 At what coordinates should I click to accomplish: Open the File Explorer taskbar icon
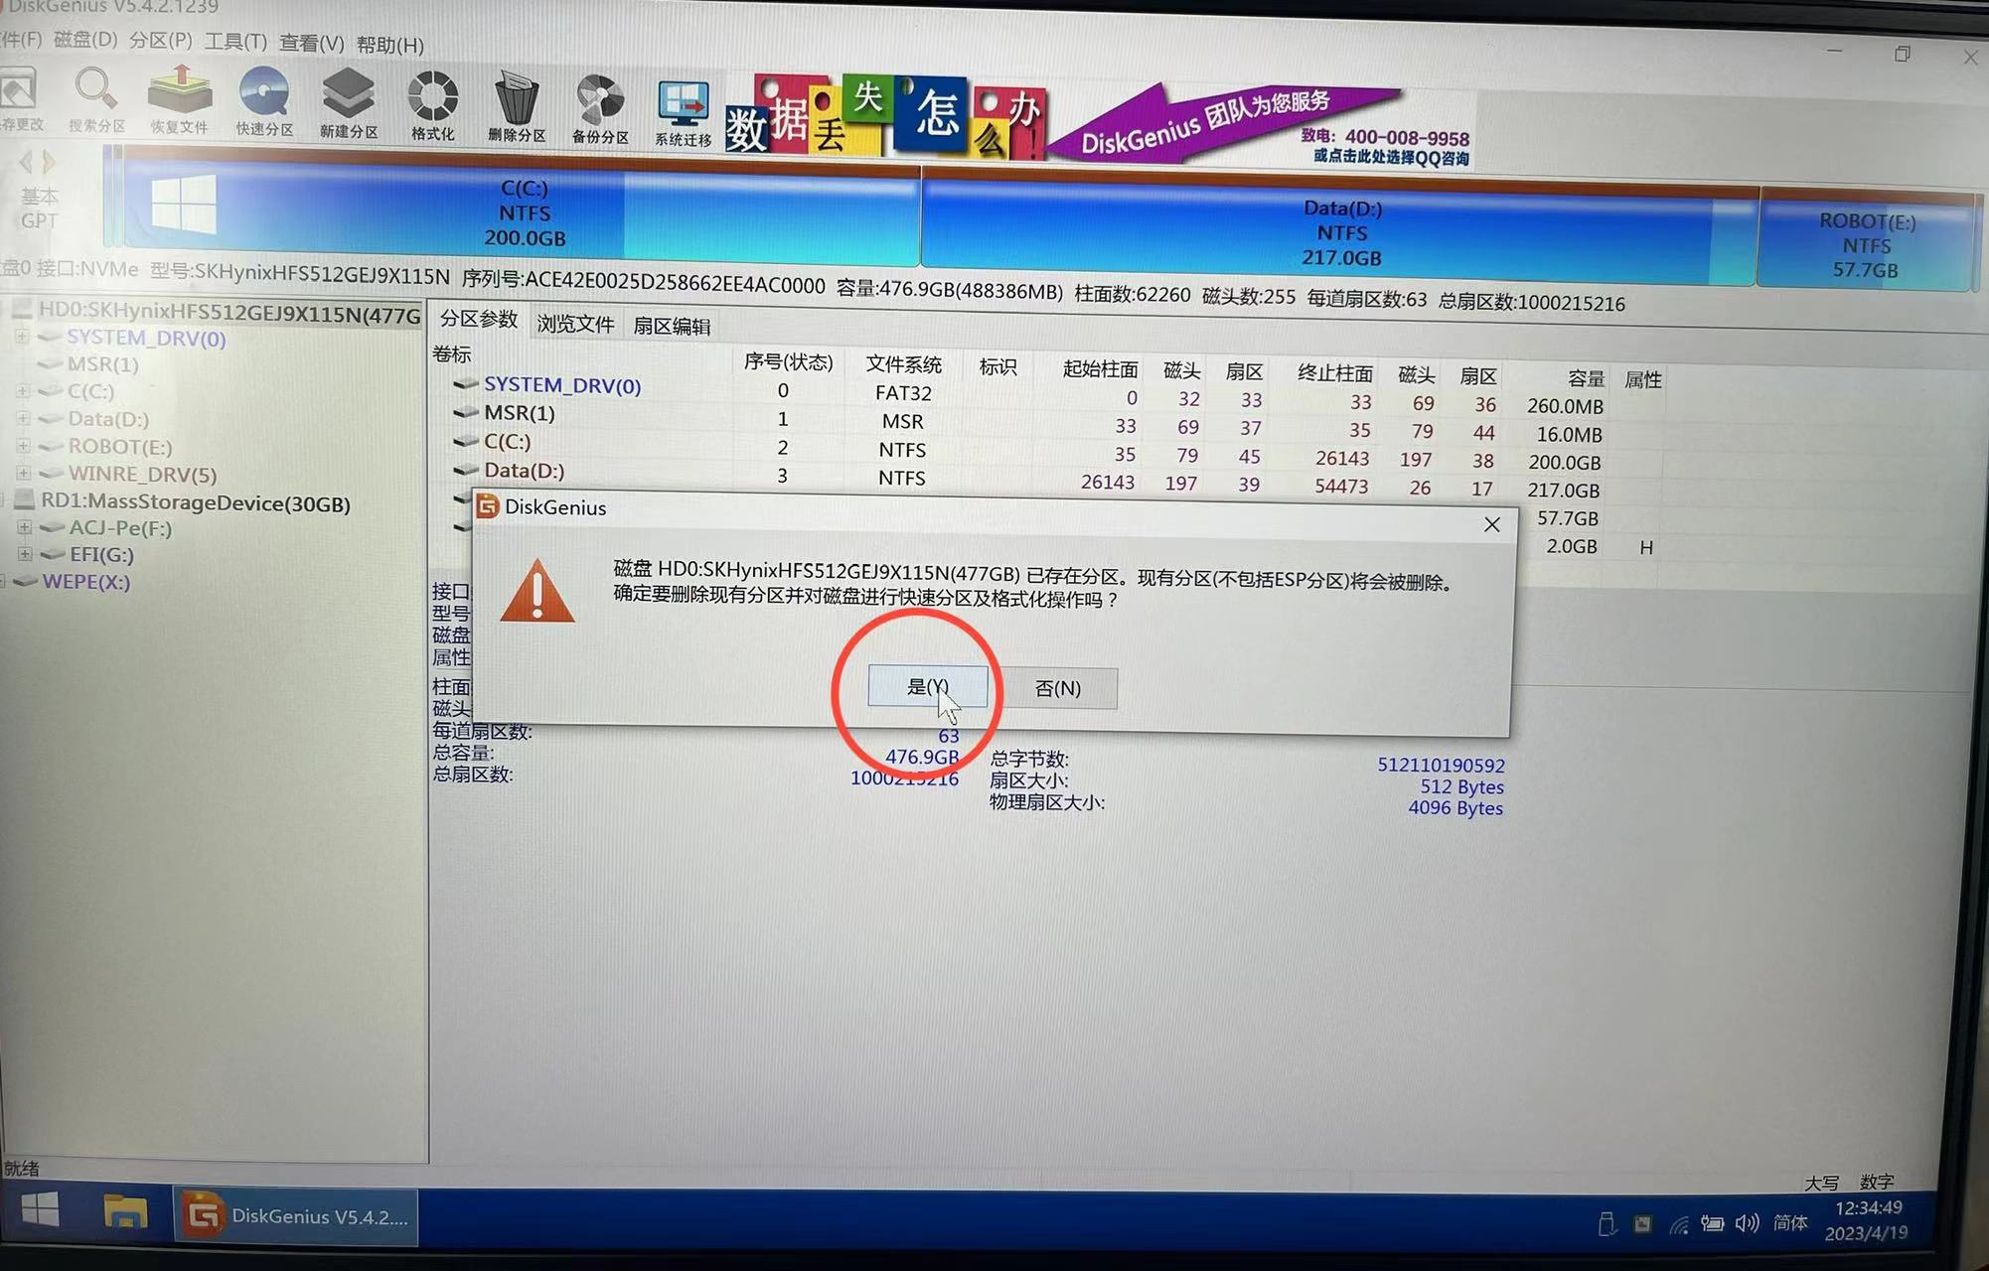coord(125,1212)
